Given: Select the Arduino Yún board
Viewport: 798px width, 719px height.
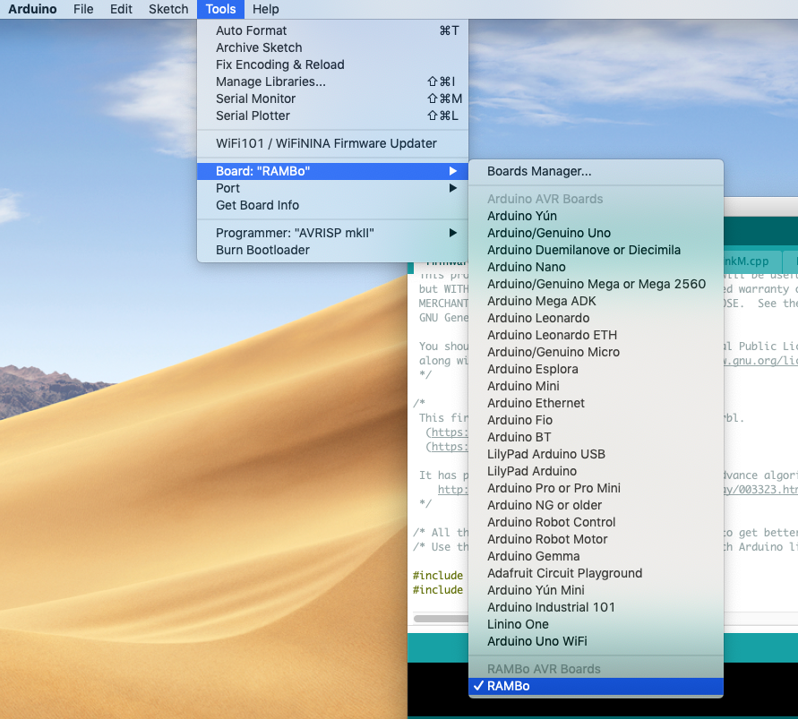Looking at the screenshot, I should click(596, 216).
